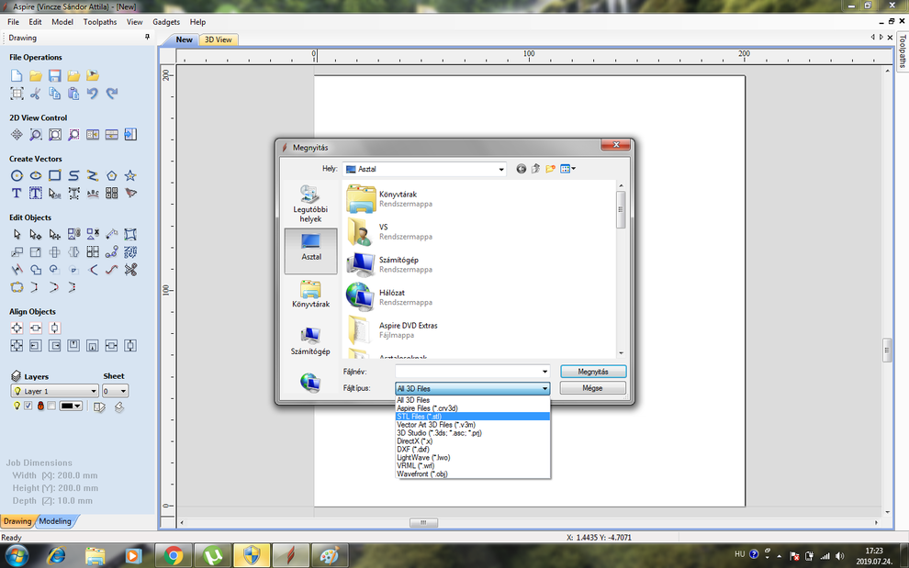Click the Back navigation icon in Megnyitás dialog
The width and height of the screenshot is (909, 568).
coord(522,169)
